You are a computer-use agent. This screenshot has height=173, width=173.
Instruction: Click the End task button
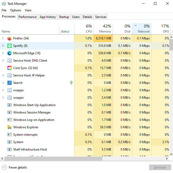click(160, 167)
